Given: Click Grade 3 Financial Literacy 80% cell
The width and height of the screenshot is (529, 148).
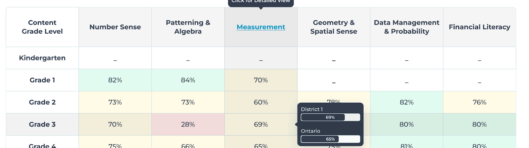Looking at the screenshot, I should tap(479, 125).
